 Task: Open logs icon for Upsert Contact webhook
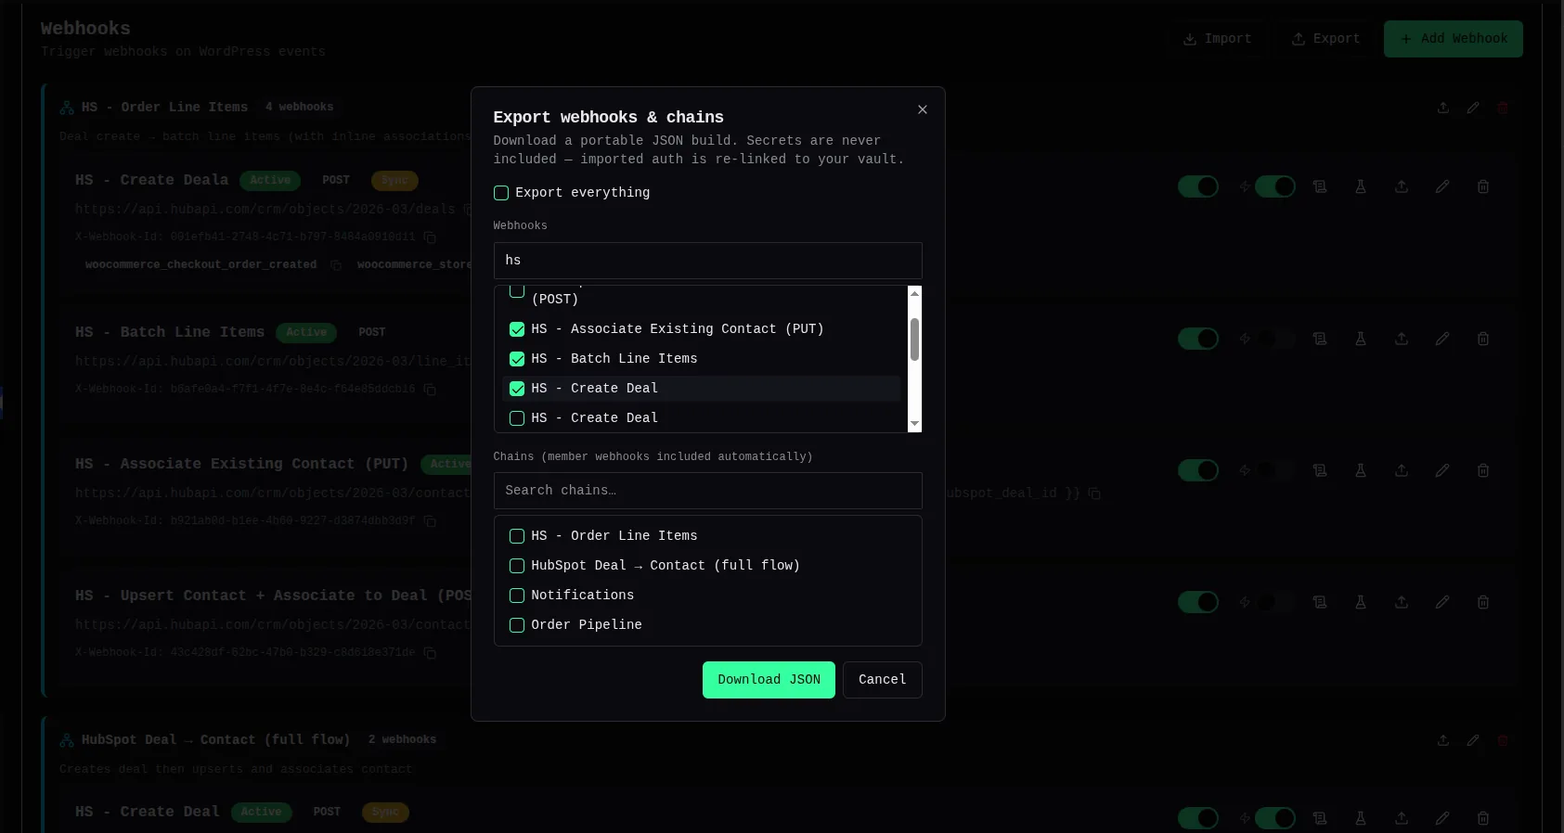pos(1320,602)
